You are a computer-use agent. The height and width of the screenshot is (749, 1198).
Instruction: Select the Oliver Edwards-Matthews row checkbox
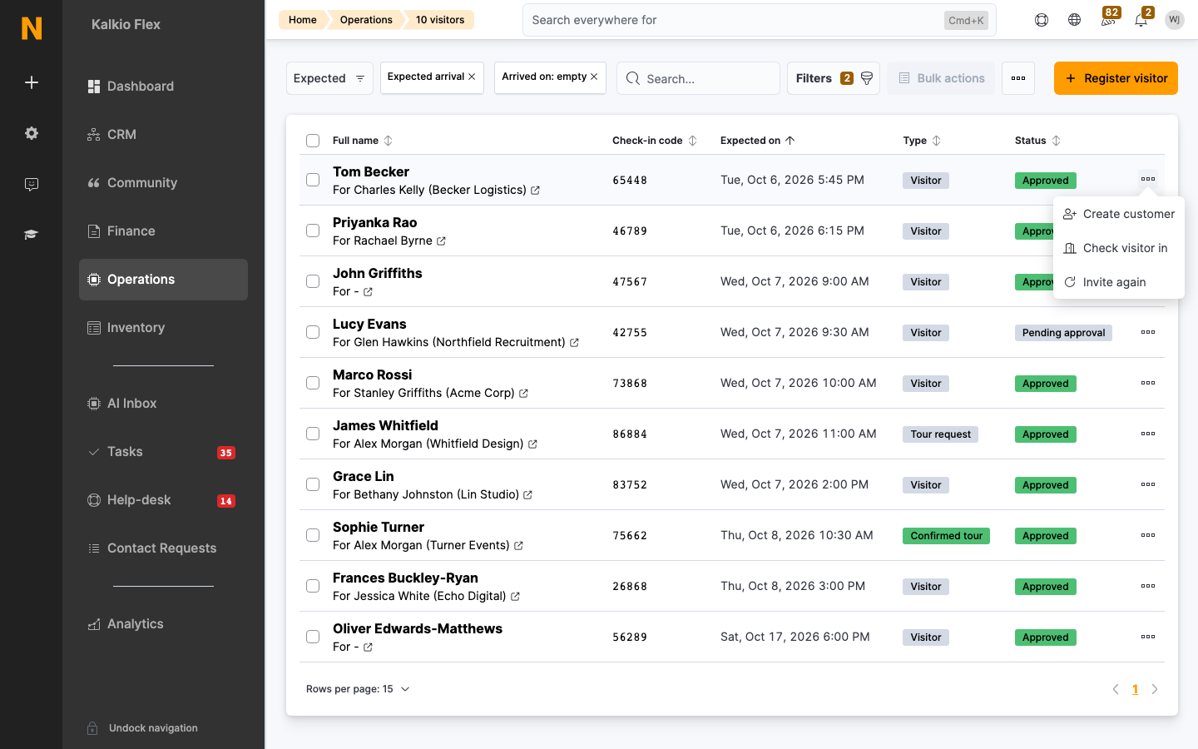pyautogui.click(x=313, y=637)
